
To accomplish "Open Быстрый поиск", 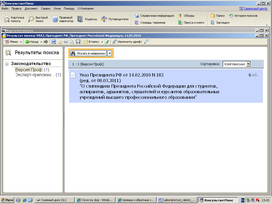I will click(x=38, y=19).
